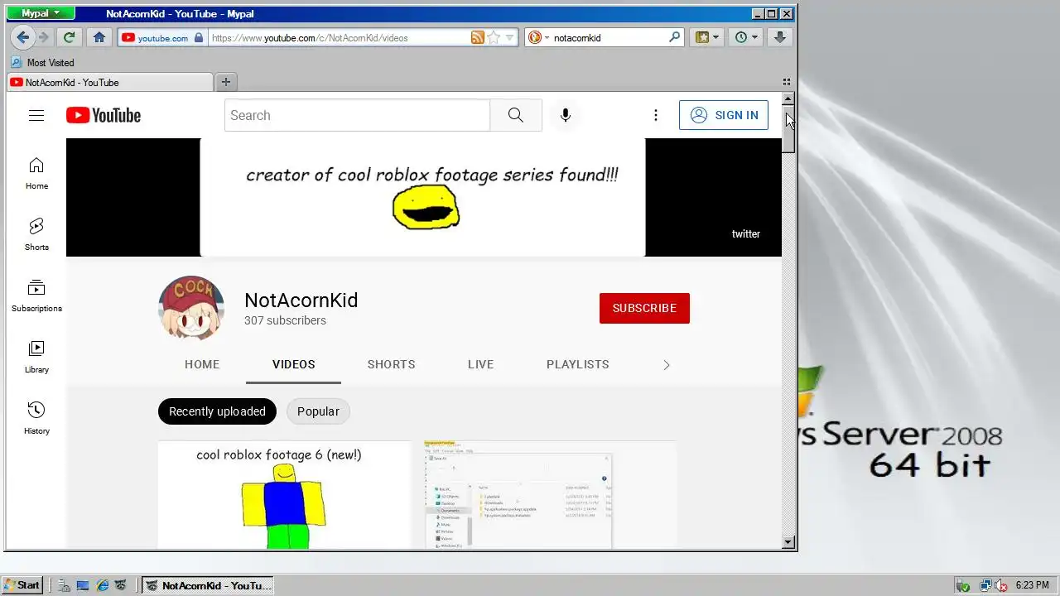
Task: Click the Mypal raccoon quick launch icon
Action: (x=122, y=585)
